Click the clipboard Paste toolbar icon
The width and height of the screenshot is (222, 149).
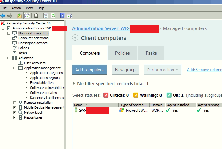pyautogui.click(x=36, y=15)
